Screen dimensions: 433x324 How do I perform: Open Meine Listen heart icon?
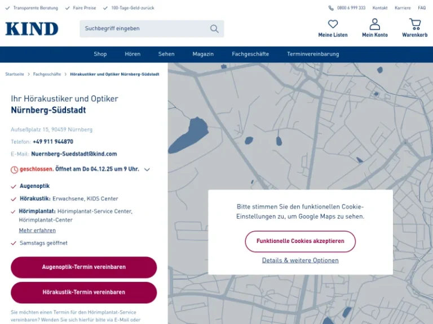click(333, 24)
